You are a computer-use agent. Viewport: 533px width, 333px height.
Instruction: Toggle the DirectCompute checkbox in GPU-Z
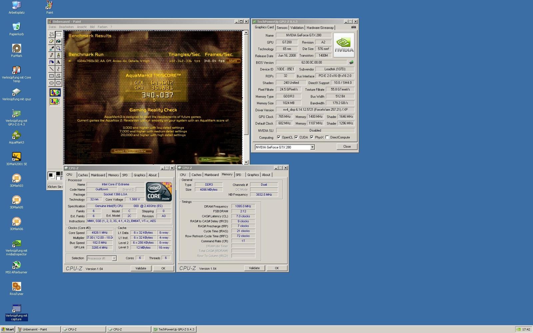tap(327, 137)
